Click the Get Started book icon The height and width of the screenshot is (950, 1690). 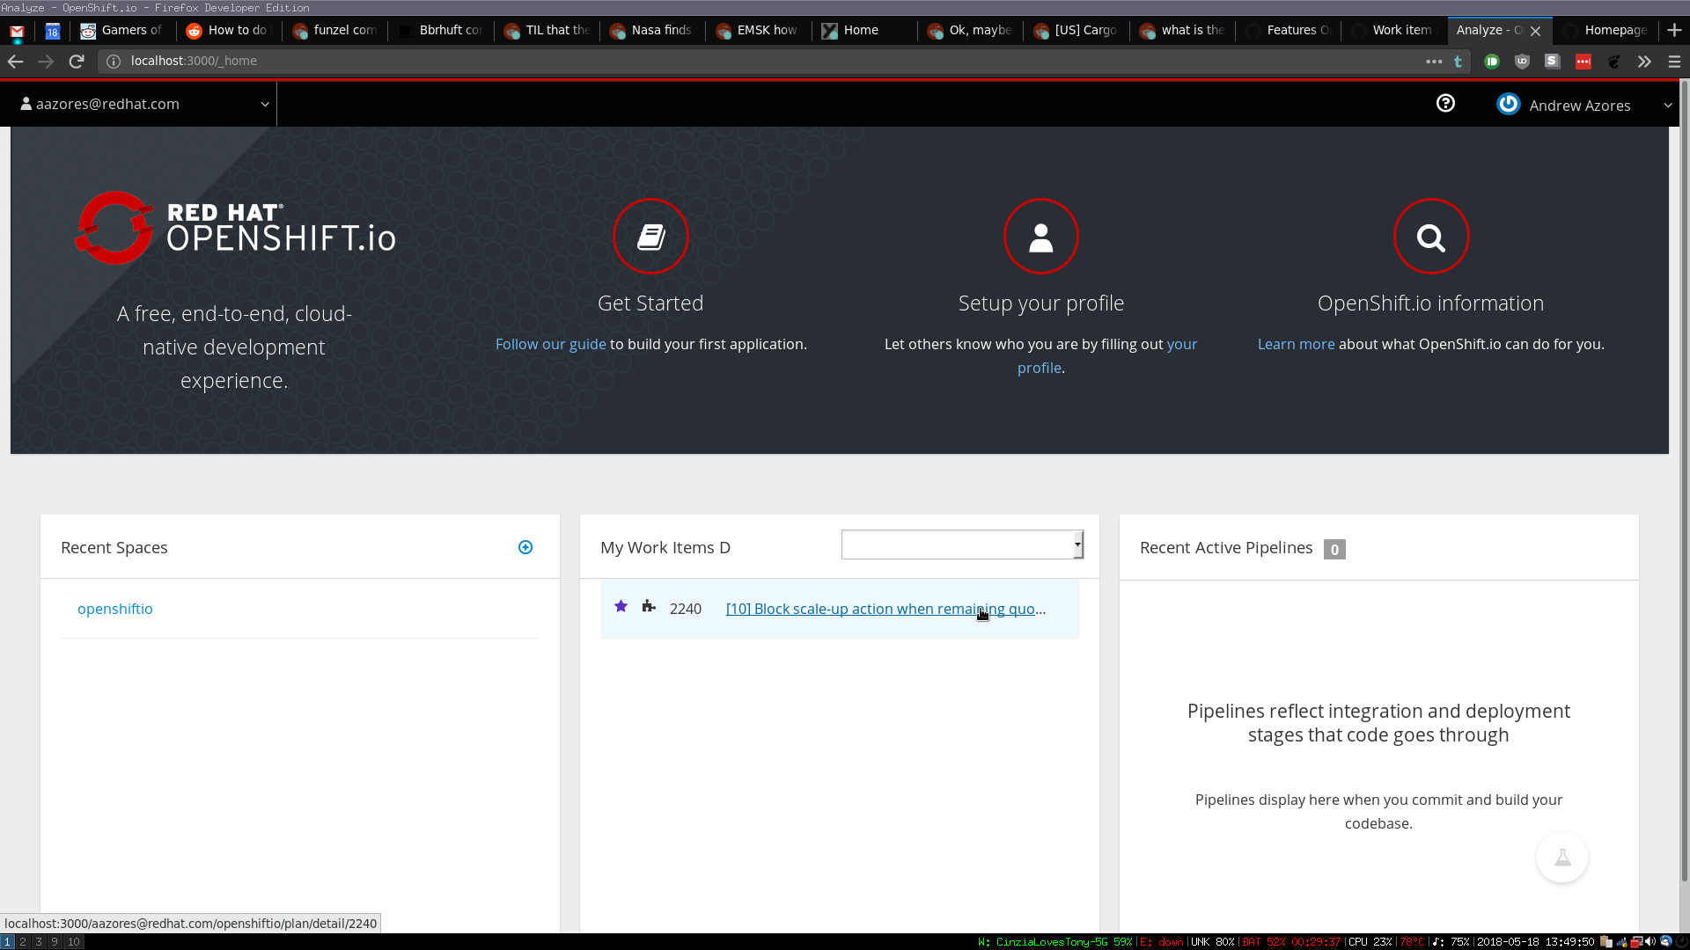650,236
